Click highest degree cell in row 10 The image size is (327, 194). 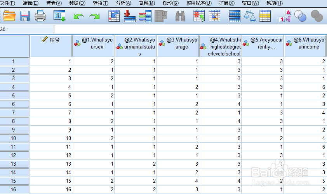tap(220, 139)
